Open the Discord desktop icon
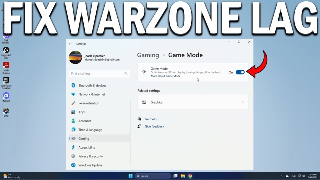This screenshot has height=180, width=320. click(6, 97)
